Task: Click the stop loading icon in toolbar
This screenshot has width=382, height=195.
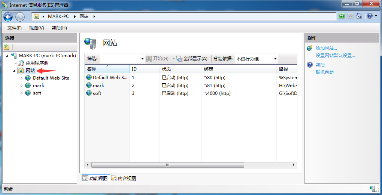Action: (350, 16)
